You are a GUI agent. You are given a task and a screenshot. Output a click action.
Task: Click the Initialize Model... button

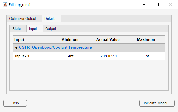[x=157, y=103]
